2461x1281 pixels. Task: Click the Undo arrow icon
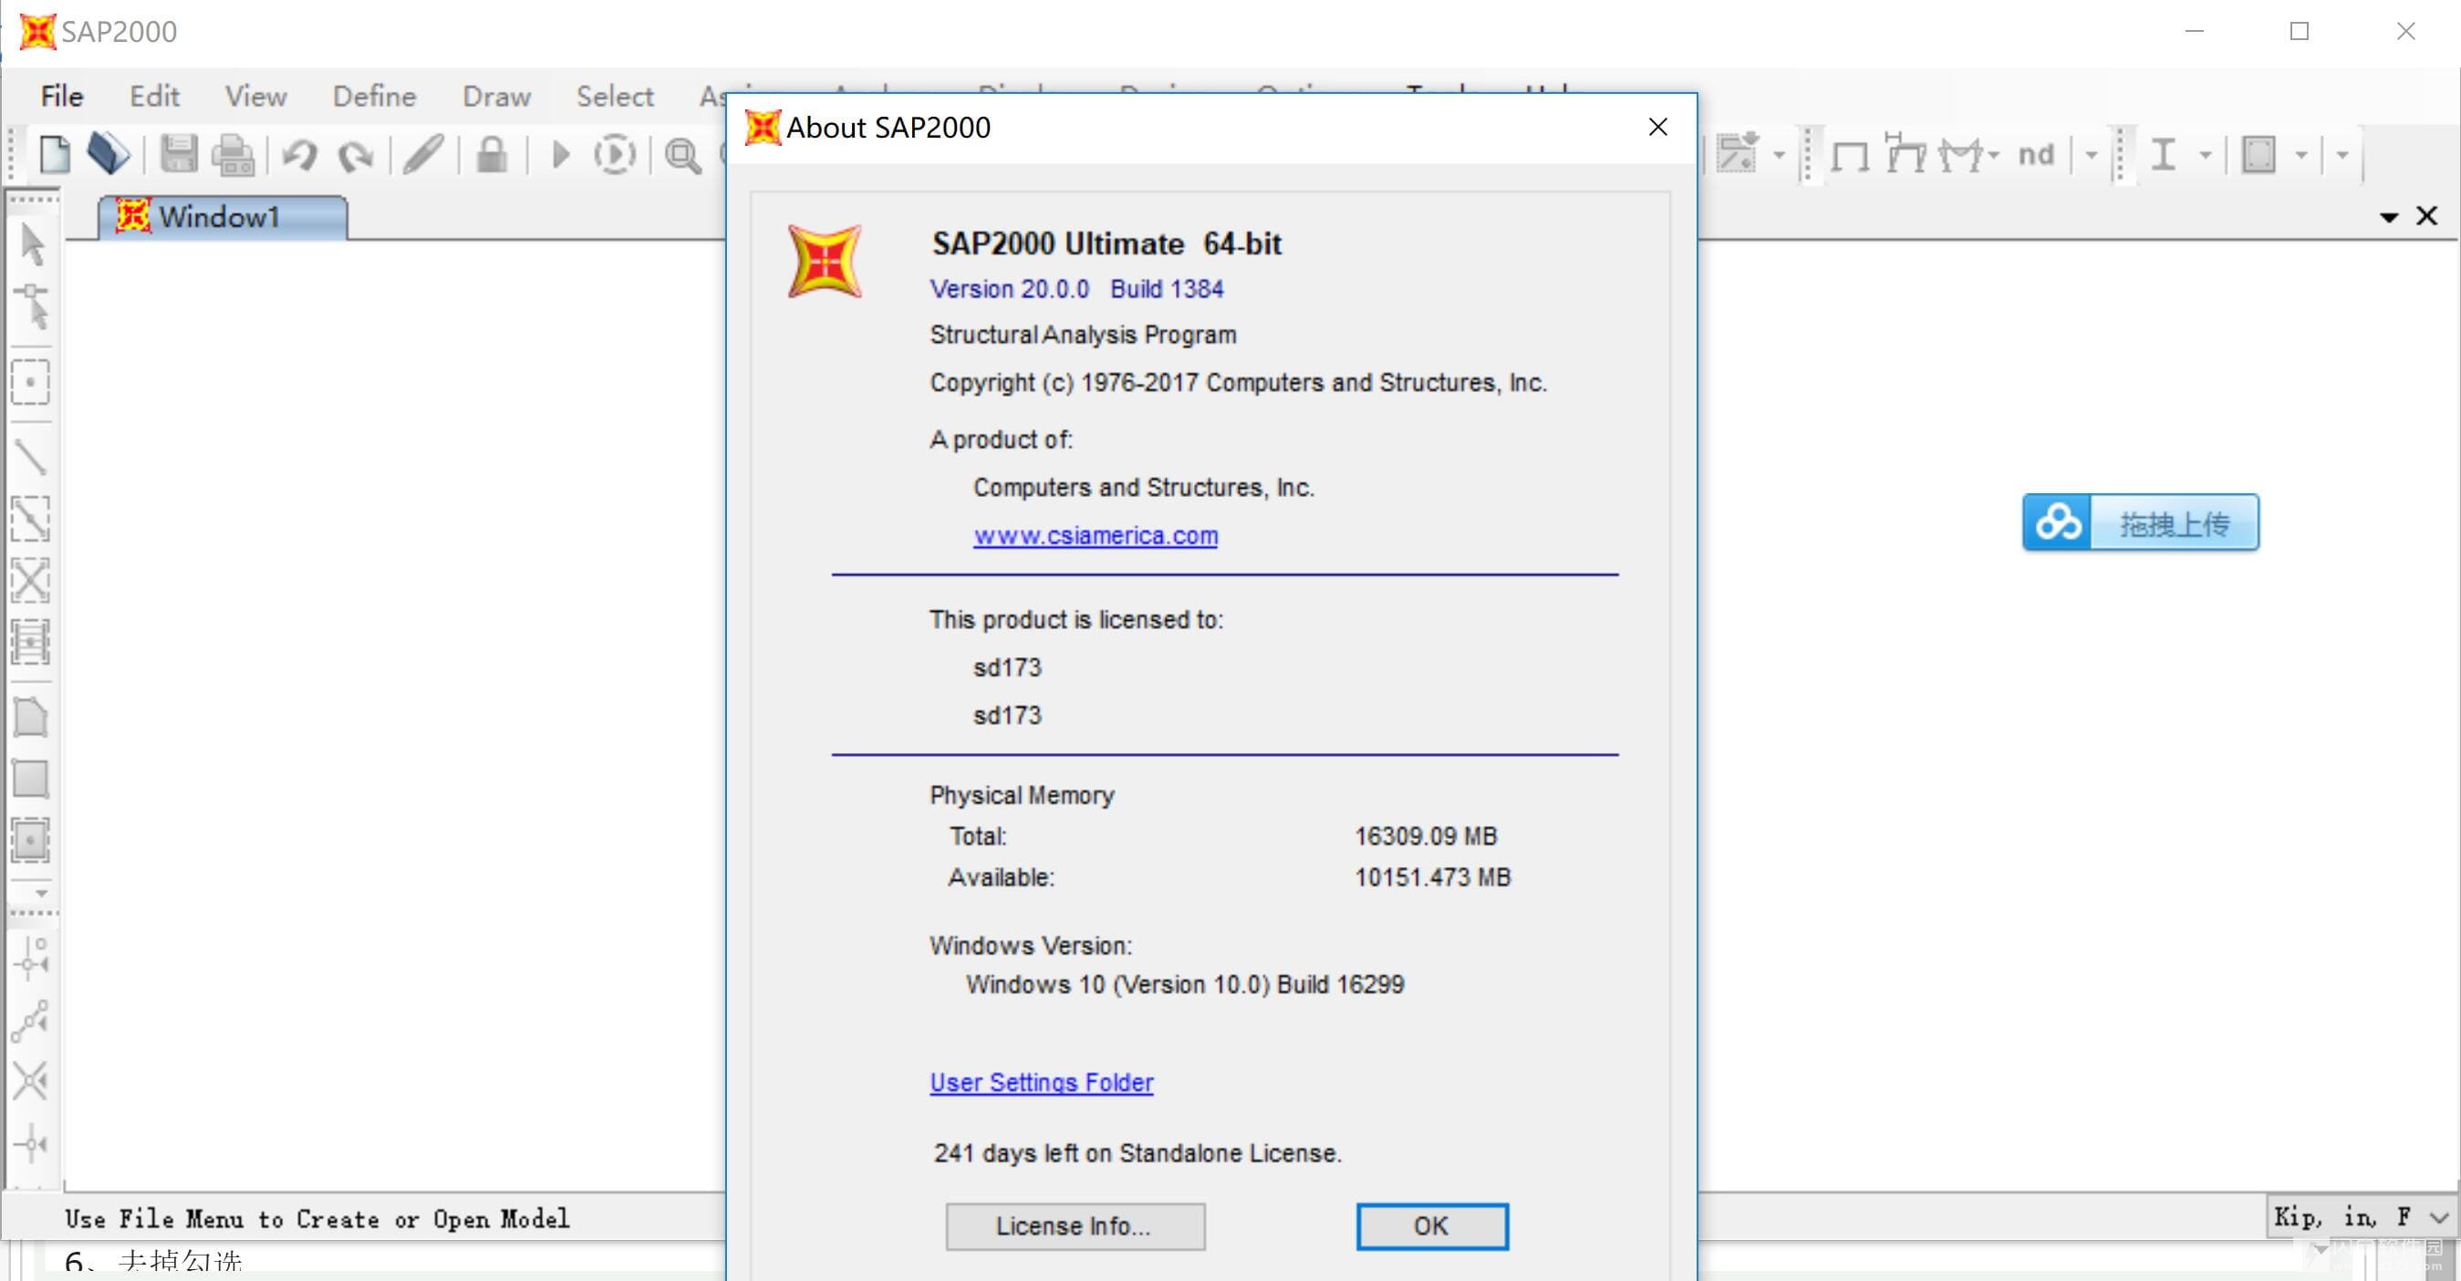point(300,155)
